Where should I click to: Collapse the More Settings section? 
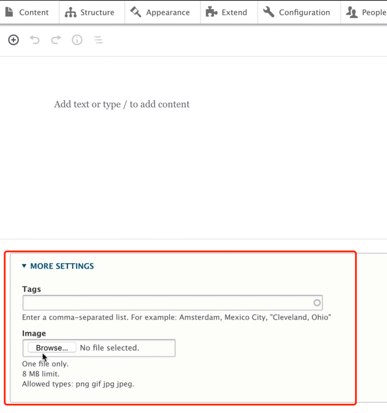point(58,266)
